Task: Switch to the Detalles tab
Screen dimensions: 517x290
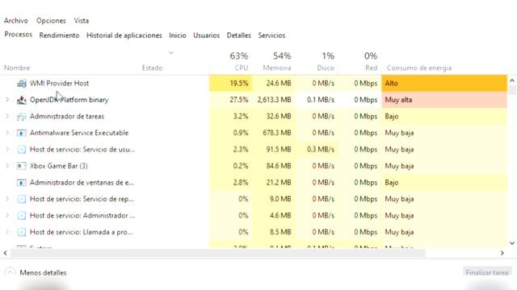Action: coord(239,35)
